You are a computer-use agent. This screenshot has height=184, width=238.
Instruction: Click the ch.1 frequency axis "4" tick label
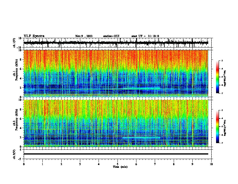(21, 78)
